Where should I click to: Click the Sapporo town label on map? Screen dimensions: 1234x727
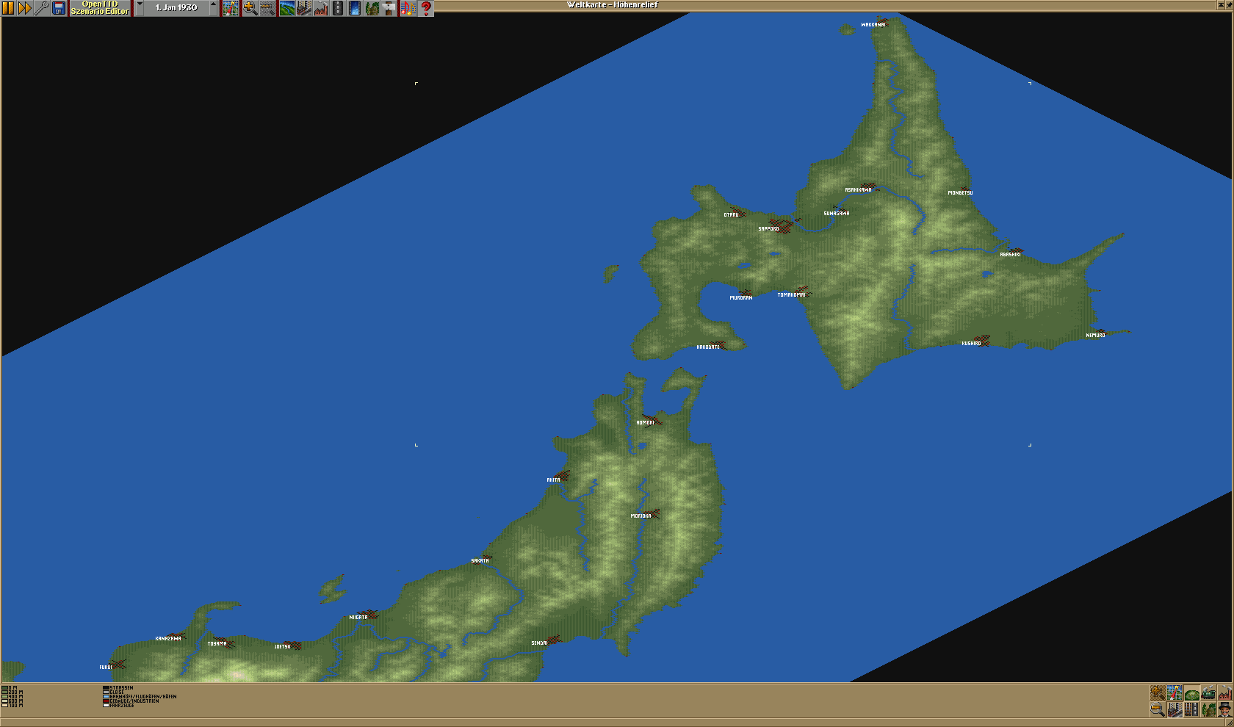(768, 229)
